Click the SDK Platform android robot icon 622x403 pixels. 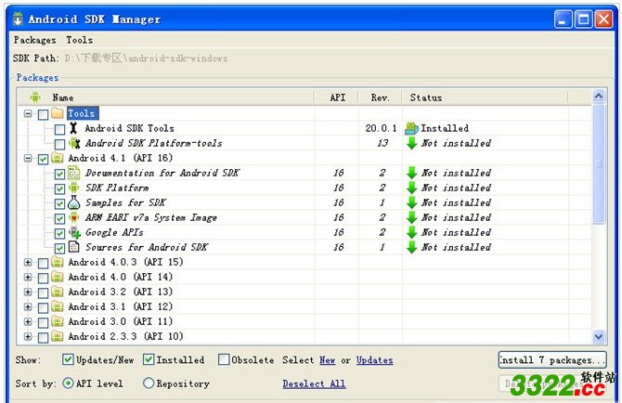pos(74,188)
